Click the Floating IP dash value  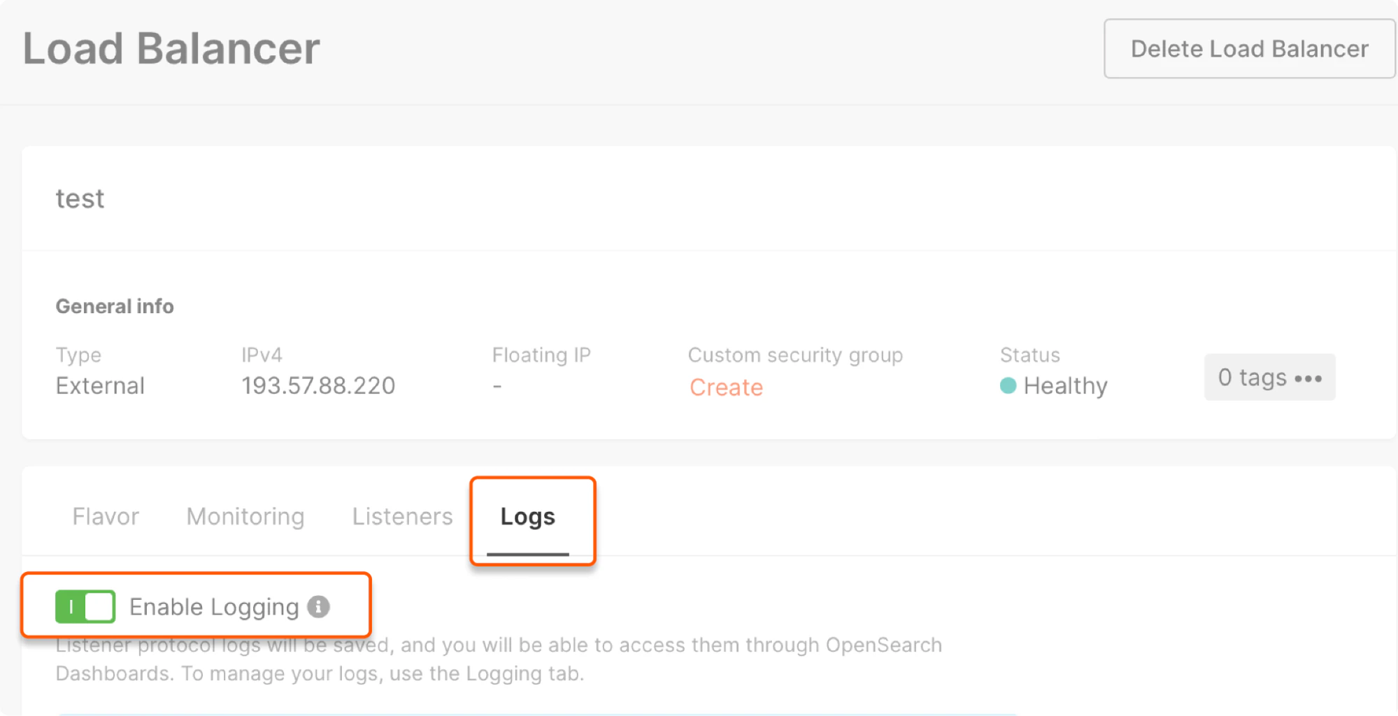pos(497,385)
